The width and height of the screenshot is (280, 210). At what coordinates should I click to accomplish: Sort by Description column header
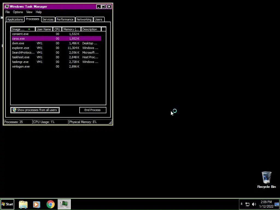[x=91, y=29]
